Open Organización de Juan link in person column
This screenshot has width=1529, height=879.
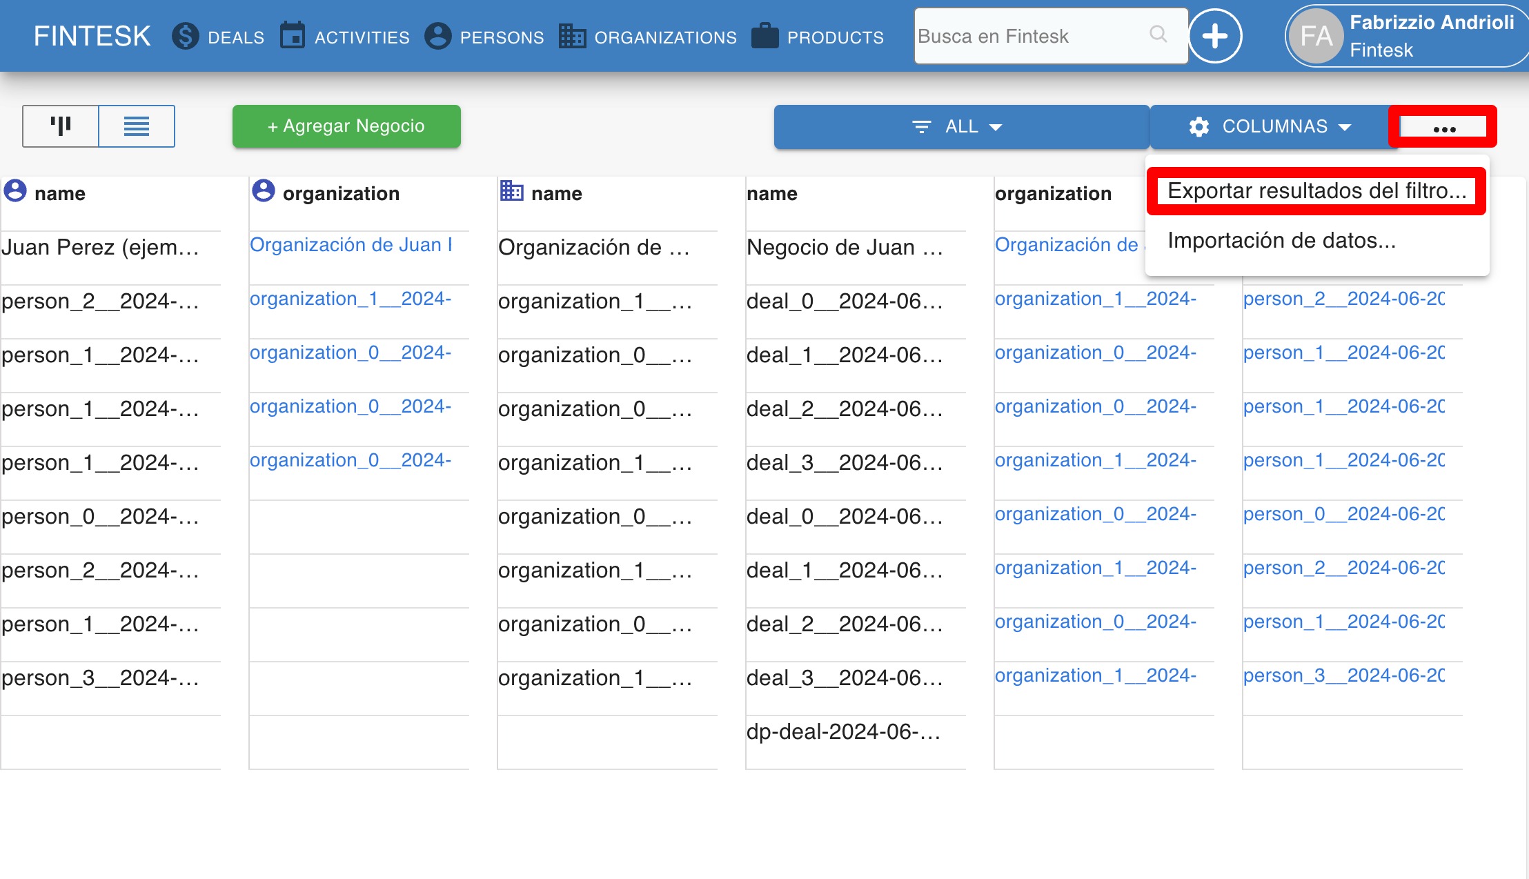coord(351,245)
